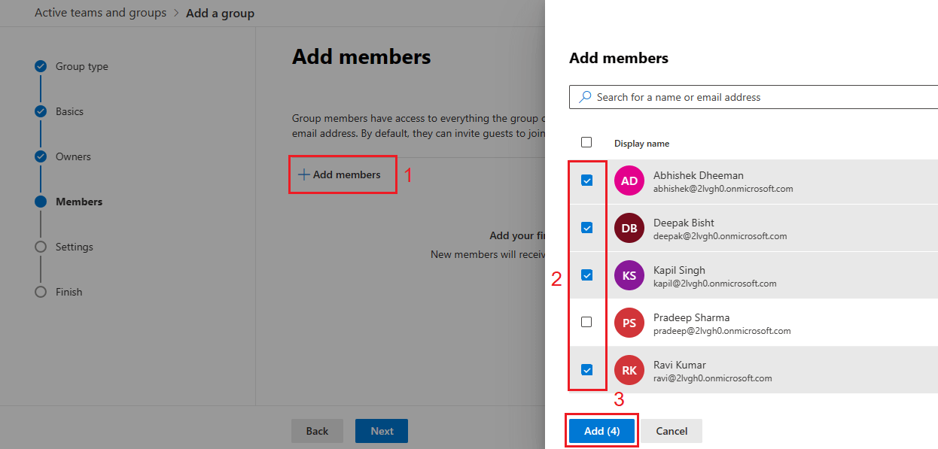Open the Owners wizard step
Screen dimensions: 938x449
coord(73,156)
